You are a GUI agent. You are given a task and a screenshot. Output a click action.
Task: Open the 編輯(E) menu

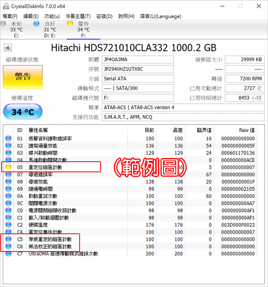pos(31,16)
